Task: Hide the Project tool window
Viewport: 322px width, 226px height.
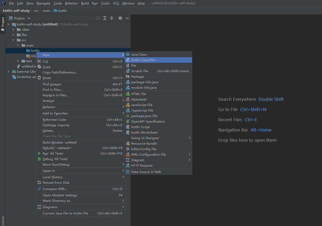Action: [x=127, y=18]
